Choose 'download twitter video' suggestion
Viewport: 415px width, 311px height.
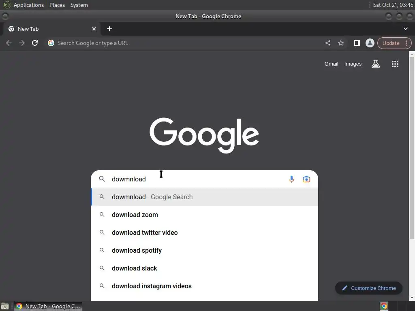click(x=204, y=232)
